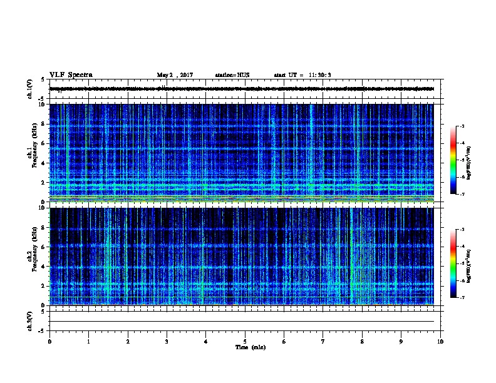
Task: Click the -7 label on ch.2 colorbar
Action: point(462,298)
